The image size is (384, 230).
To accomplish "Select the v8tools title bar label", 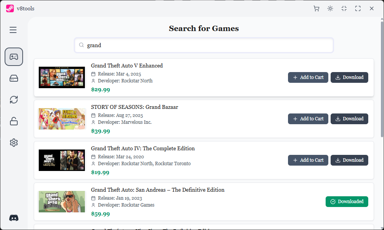I will (25, 8).
